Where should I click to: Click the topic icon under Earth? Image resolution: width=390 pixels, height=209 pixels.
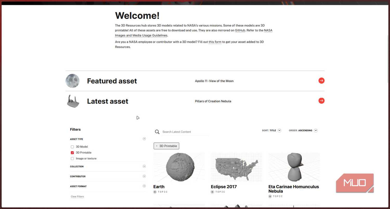click(155, 192)
